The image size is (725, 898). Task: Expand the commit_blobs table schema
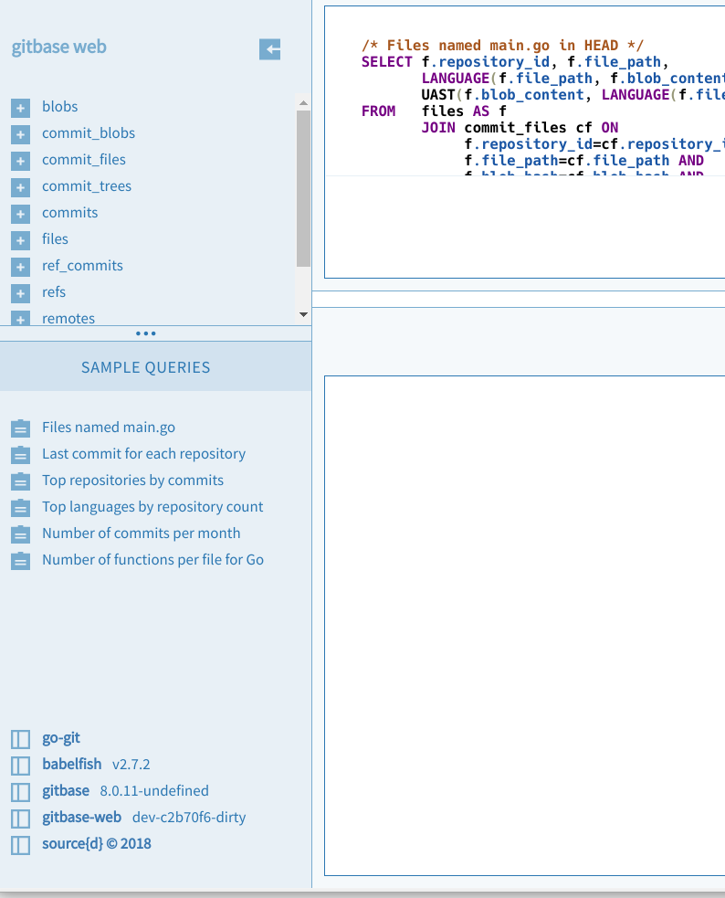pyautogui.click(x=21, y=134)
